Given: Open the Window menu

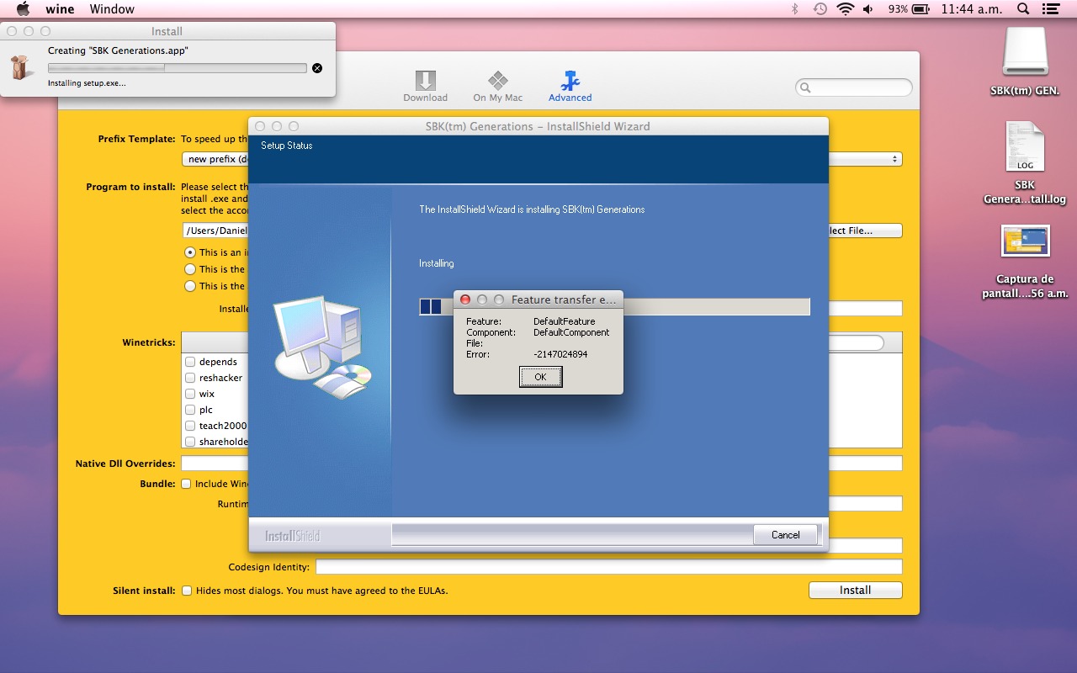Looking at the screenshot, I should click(112, 9).
